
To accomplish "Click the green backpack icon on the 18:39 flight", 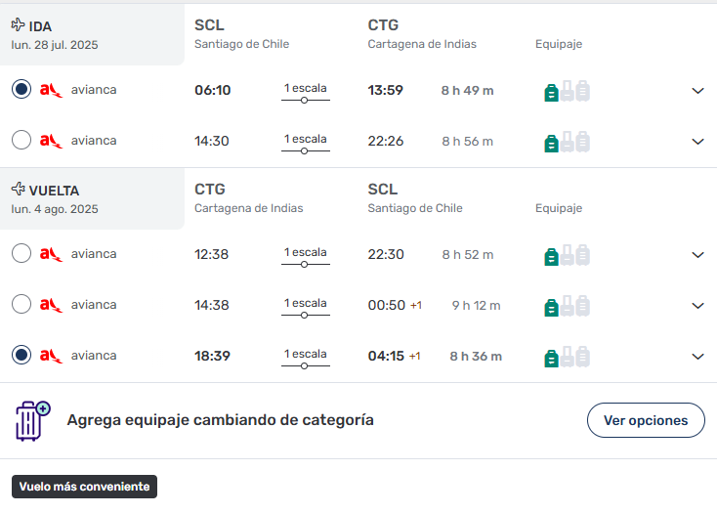I will point(552,358).
